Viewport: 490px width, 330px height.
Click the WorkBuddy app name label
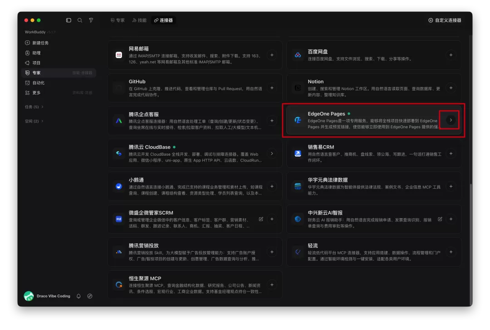[35, 32]
